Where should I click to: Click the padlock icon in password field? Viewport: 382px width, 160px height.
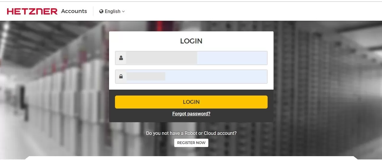pos(121,77)
